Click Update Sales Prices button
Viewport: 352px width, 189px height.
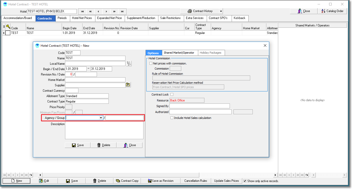tap(227, 181)
